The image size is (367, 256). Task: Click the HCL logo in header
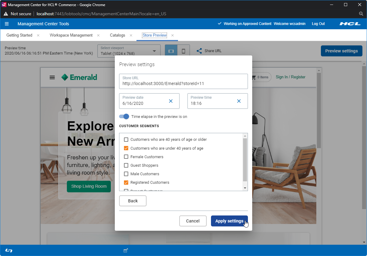point(350,24)
